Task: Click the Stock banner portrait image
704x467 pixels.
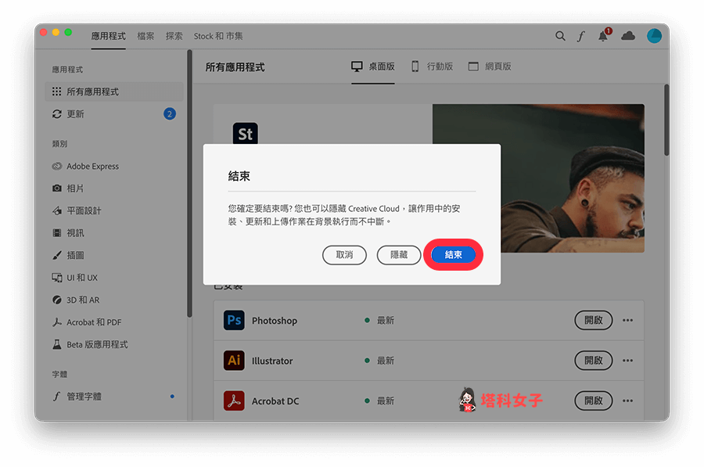Action: 538,178
